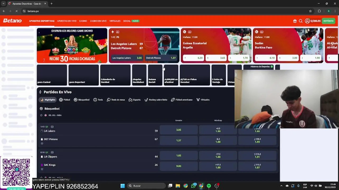This screenshot has height=190, width=339.
Task: Open the browser extensions puzzle icon
Action: (x=319, y=11)
